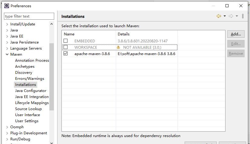Click the back navigation arrow icon

[x=219, y=16]
